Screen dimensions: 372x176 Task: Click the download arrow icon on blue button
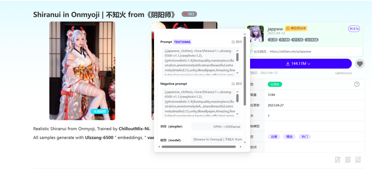click(x=288, y=64)
